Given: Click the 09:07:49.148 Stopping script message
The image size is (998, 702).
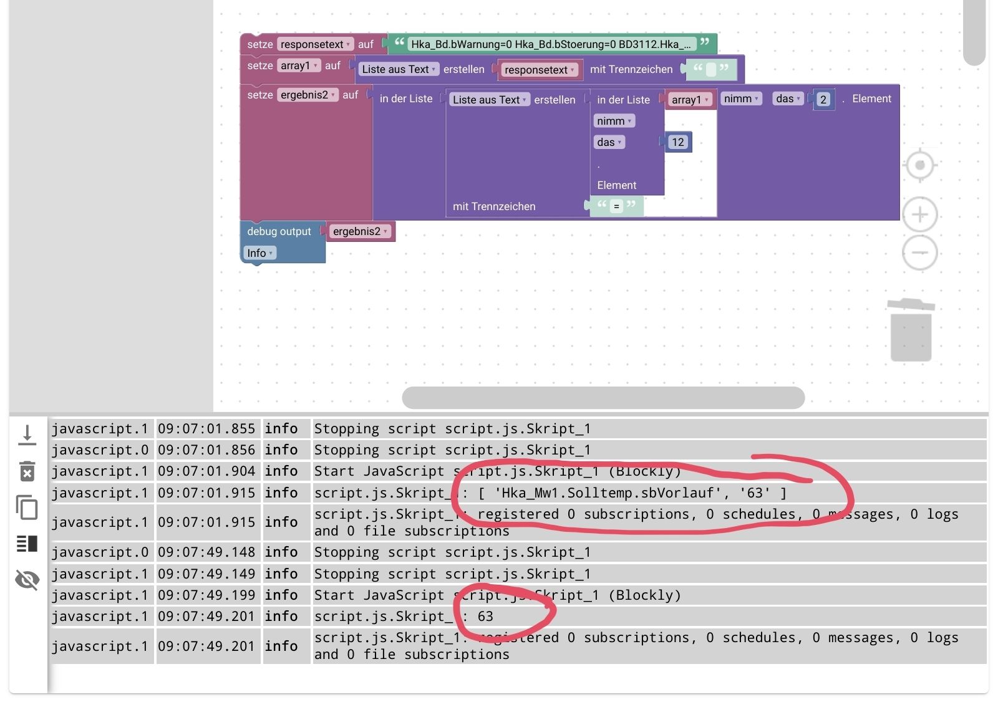Looking at the screenshot, I should 452,552.
